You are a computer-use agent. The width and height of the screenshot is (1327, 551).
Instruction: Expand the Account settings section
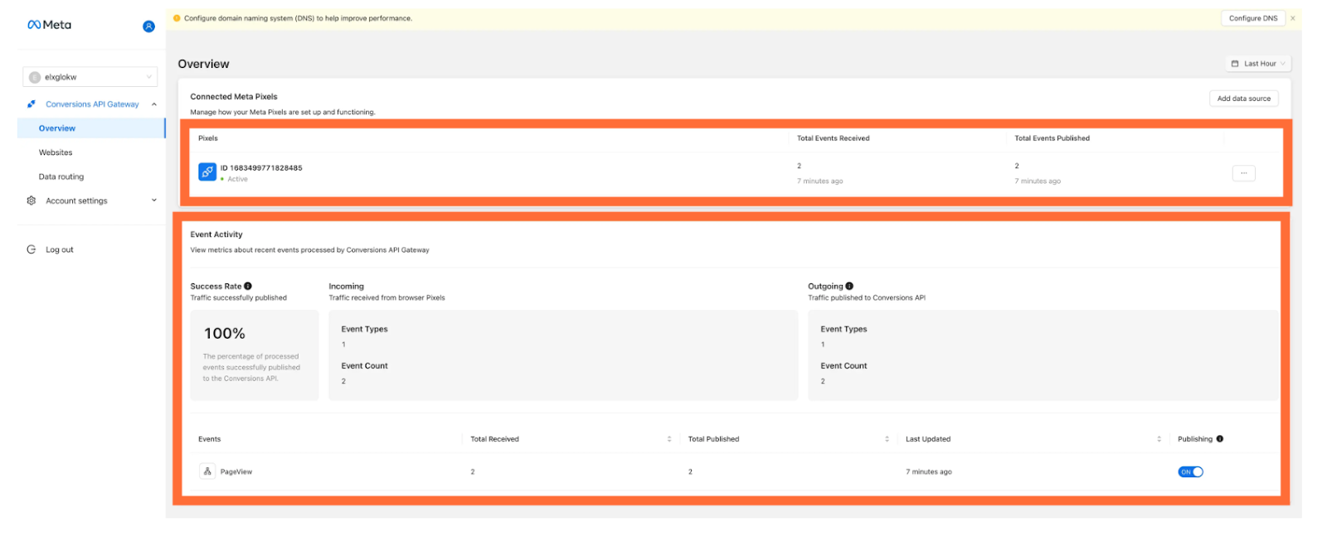pyautogui.click(x=153, y=201)
